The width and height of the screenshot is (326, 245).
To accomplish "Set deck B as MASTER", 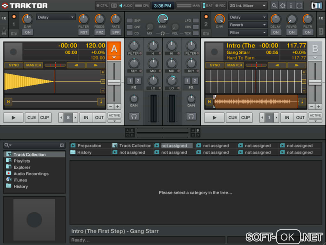I will point(235,65).
